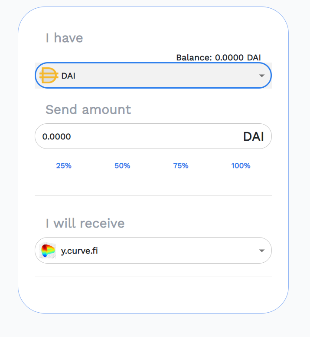The width and height of the screenshot is (310, 337).
Task: Focus the 0.0000 value in Send amount
Action: 57,137
